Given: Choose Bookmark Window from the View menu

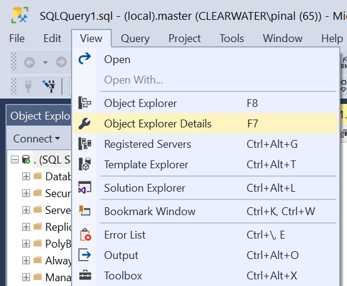Looking at the screenshot, I should tap(205, 211).
